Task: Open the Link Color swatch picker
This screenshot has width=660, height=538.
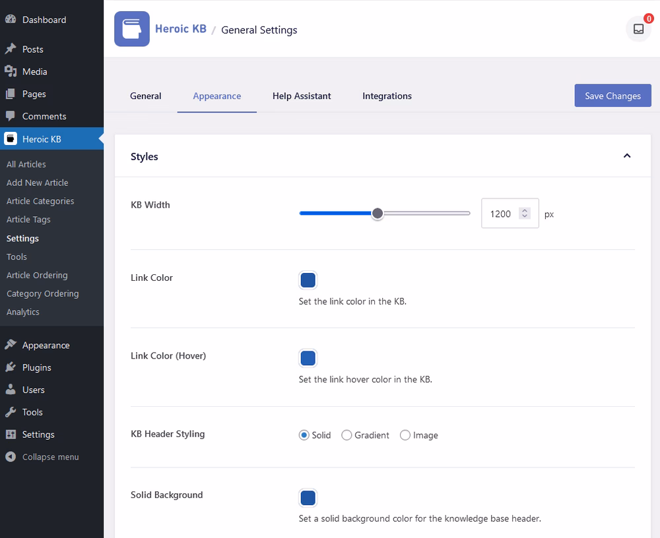Action: click(x=308, y=280)
